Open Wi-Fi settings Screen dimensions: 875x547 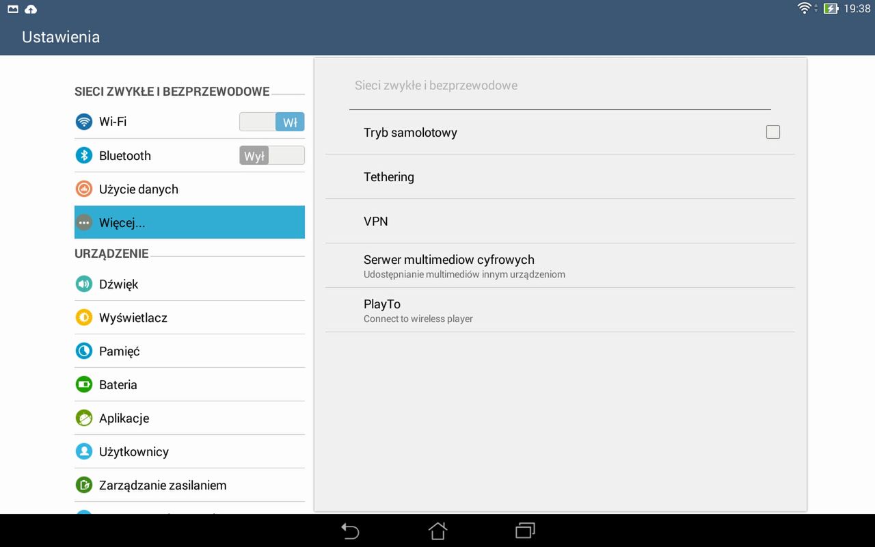coord(189,122)
